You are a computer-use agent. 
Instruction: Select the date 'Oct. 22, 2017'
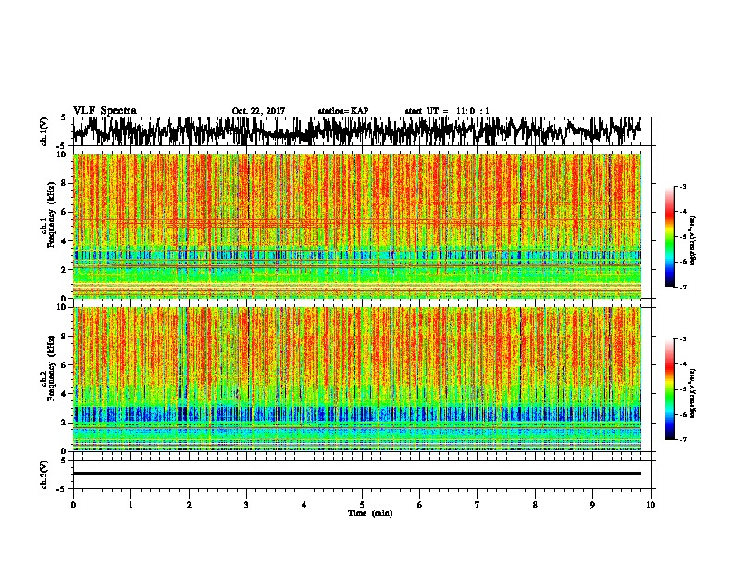pyautogui.click(x=258, y=111)
